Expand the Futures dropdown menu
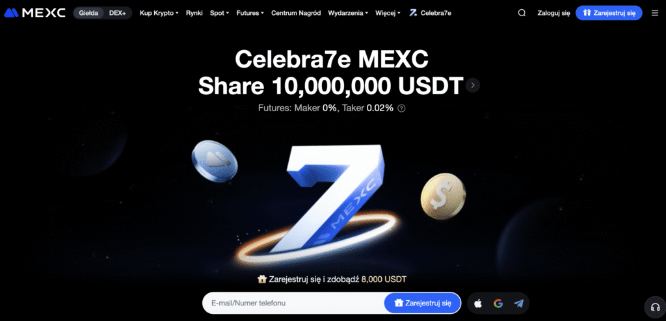Image resolution: width=666 pixels, height=321 pixels. pyautogui.click(x=250, y=13)
